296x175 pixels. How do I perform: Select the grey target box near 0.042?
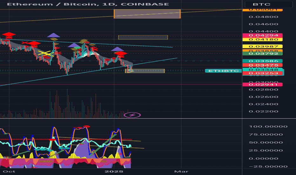(143, 37)
